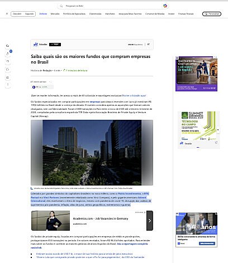Click the blue call-to-action button on the '40 años' ad
This screenshot has width=228, height=263.
coord(207,243)
